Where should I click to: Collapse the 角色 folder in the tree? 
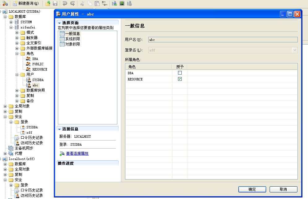click(17, 54)
